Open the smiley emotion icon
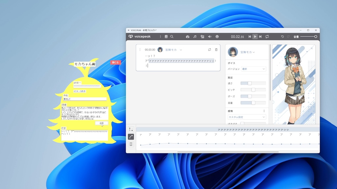This screenshot has width=337, height=189. click(217, 37)
